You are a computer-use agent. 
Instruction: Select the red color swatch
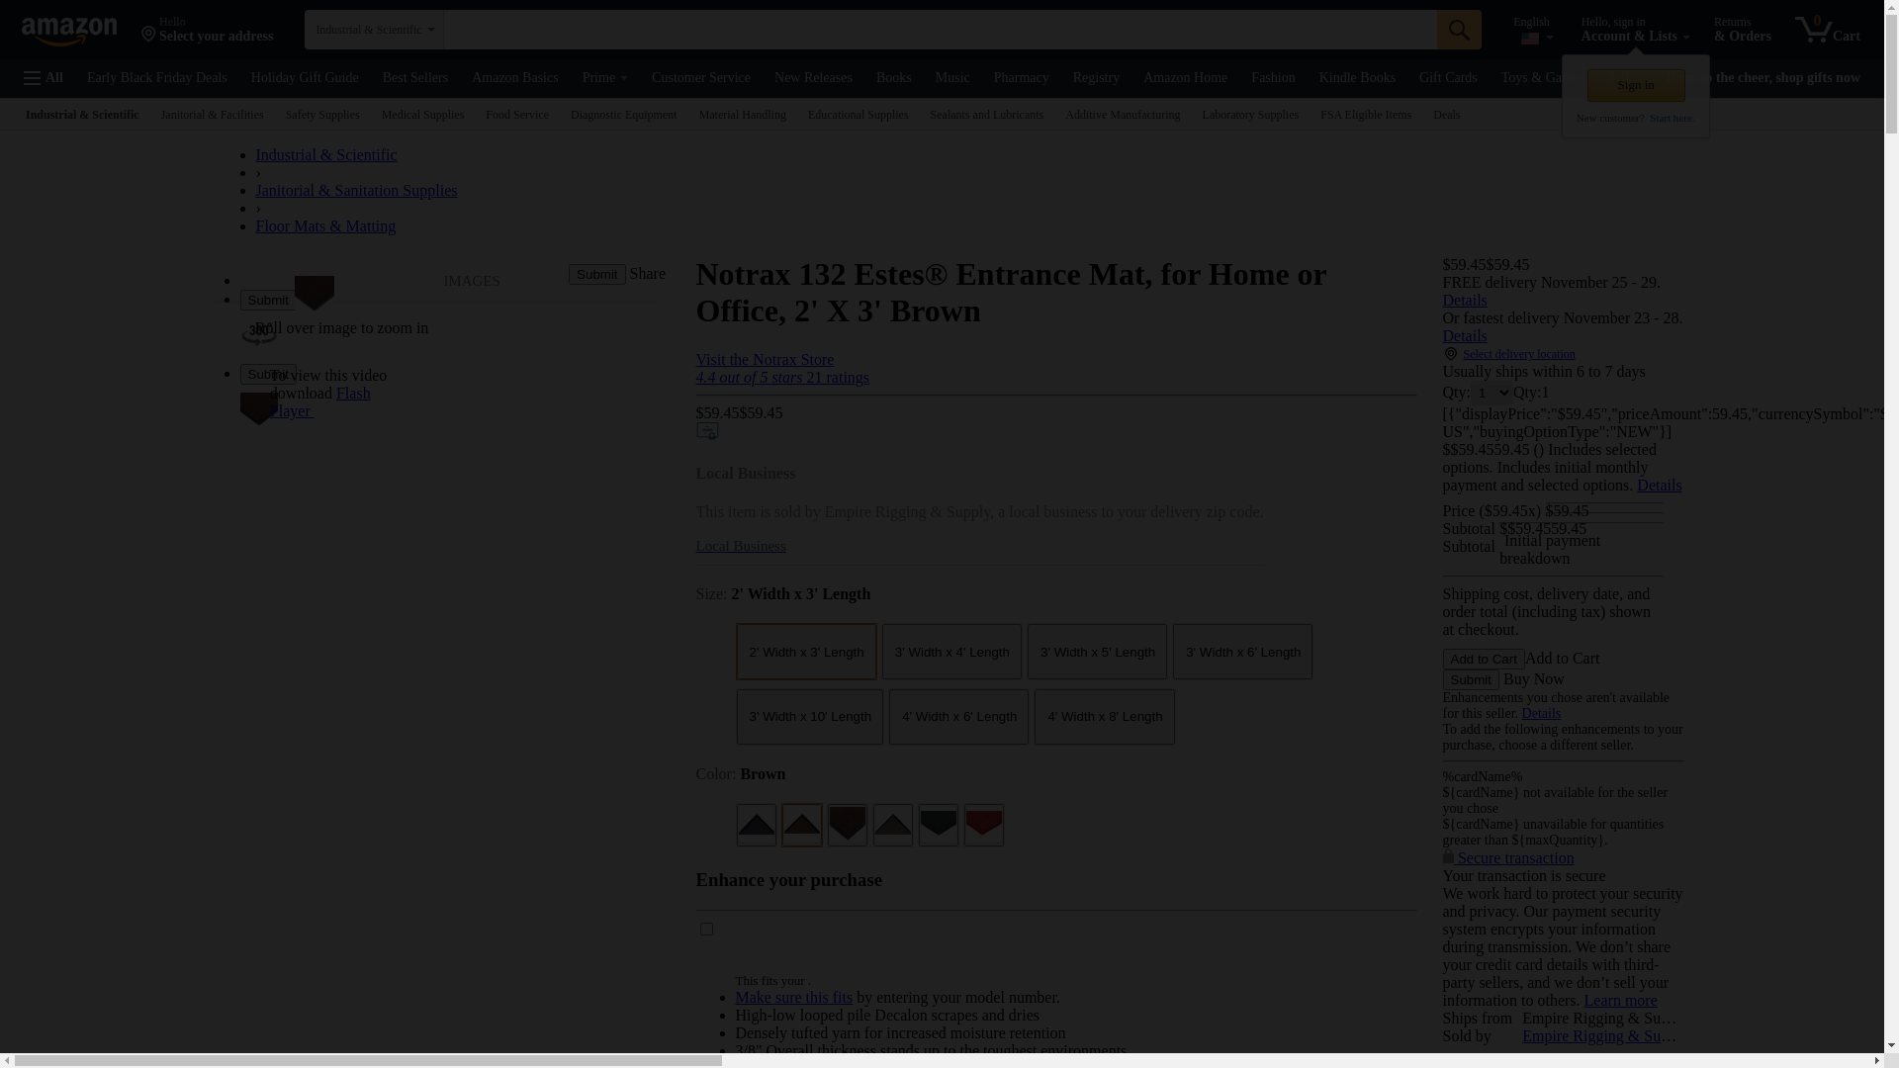(x=983, y=825)
